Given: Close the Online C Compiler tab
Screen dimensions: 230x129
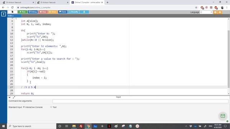Looking at the screenshot, I should [102, 3].
